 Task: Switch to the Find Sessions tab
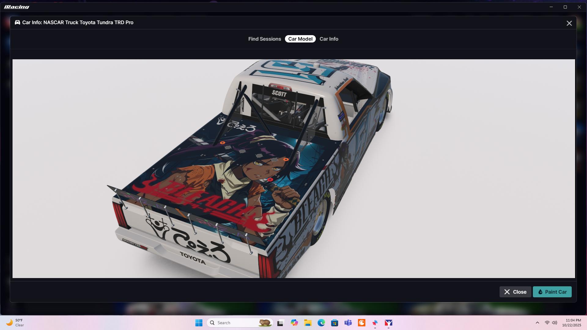[x=264, y=39]
